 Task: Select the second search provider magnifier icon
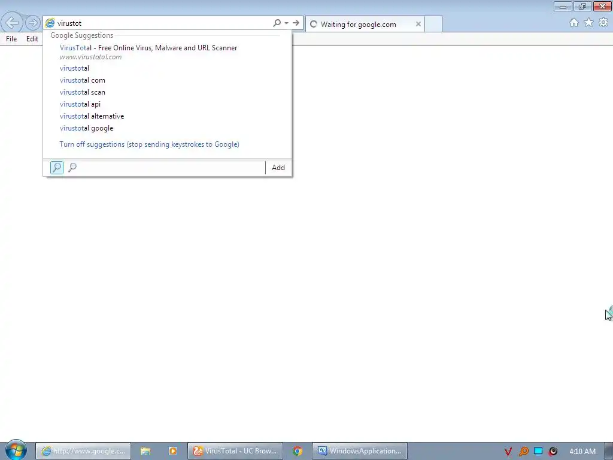[72, 168]
